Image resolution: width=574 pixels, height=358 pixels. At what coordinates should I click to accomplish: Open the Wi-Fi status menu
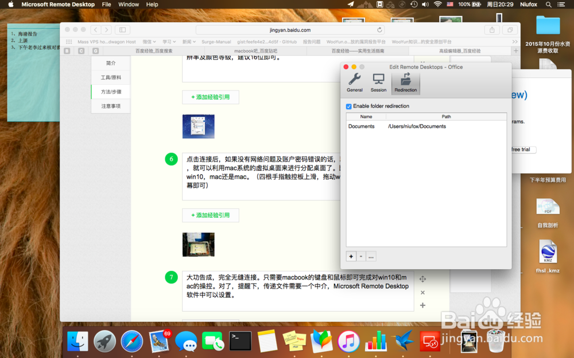coord(437,5)
